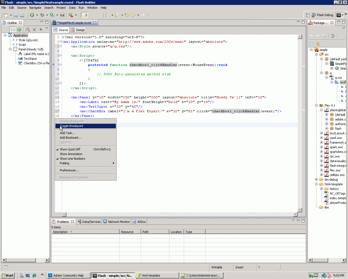Select index.template in Package Explorer
The height and width of the screenshot is (279, 348).
335,198
